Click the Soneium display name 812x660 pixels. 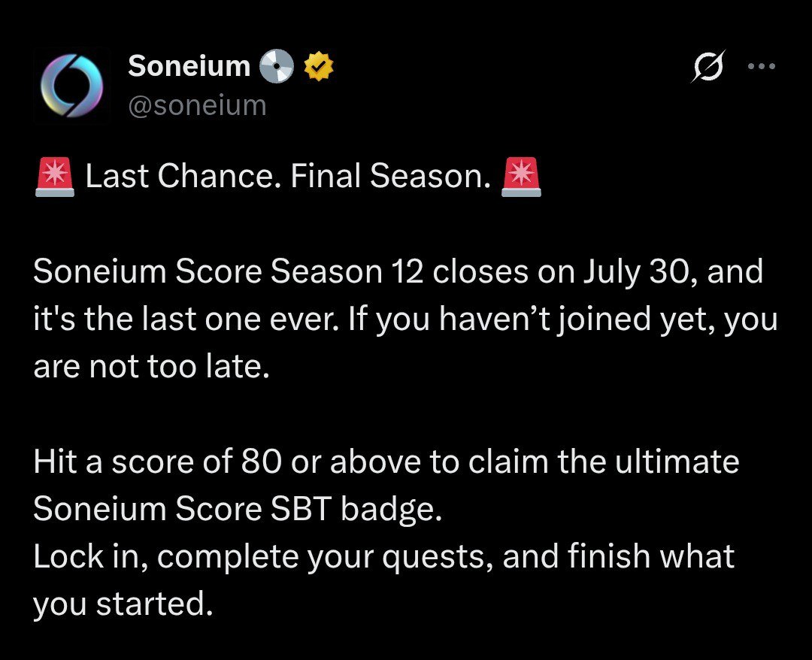(x=189, y=66)
